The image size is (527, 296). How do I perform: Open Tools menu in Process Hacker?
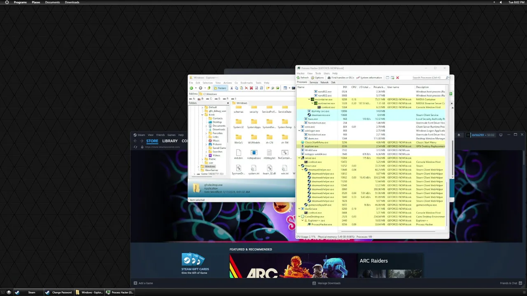click(318, 73)
